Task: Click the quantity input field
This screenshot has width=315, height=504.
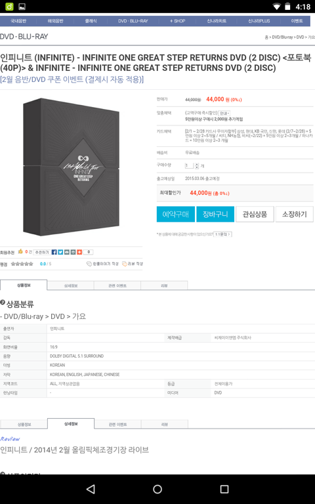Action: pyautogui.click(x=189, y=165)
